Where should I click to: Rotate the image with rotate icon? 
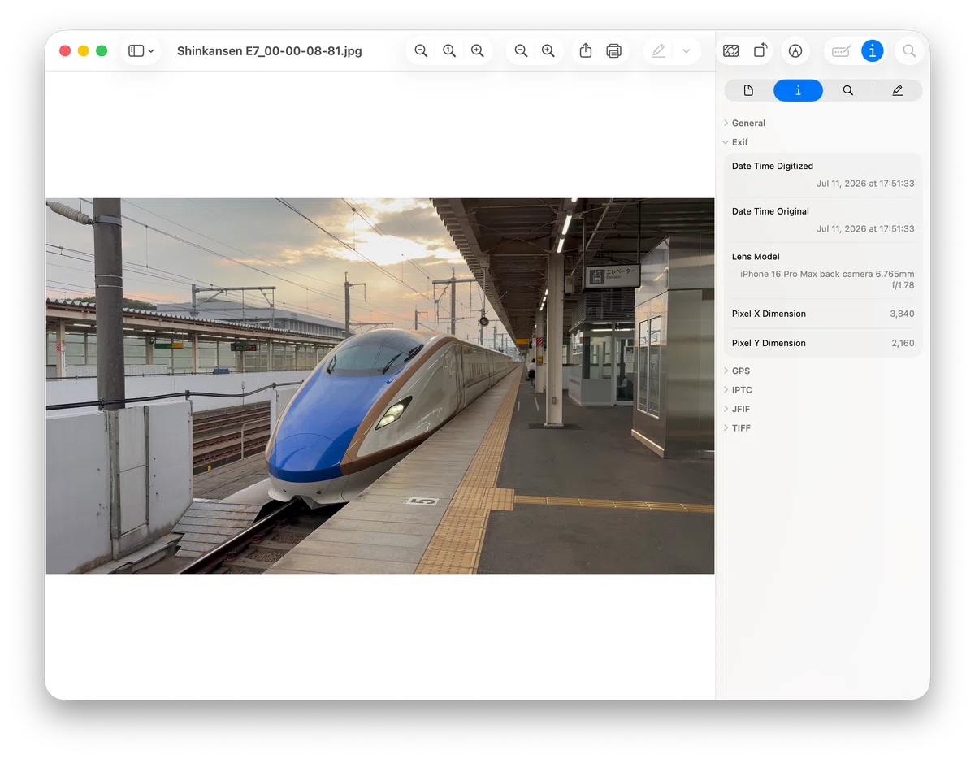(x=760, y=50)
